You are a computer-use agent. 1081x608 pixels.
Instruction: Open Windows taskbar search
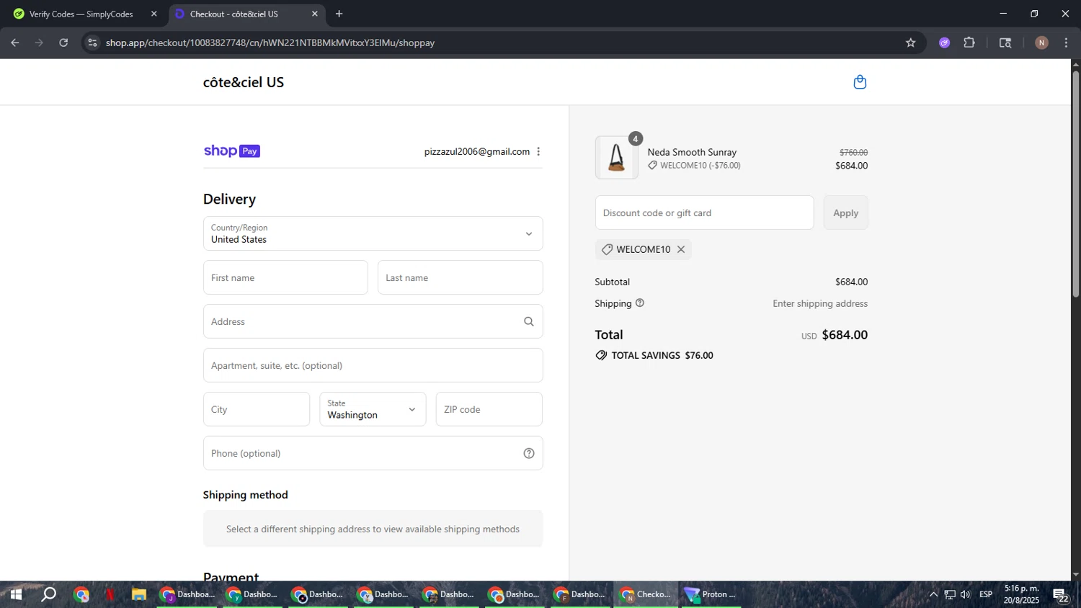[48, 594]
